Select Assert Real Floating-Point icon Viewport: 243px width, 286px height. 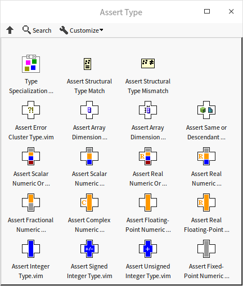click(206, 203)
